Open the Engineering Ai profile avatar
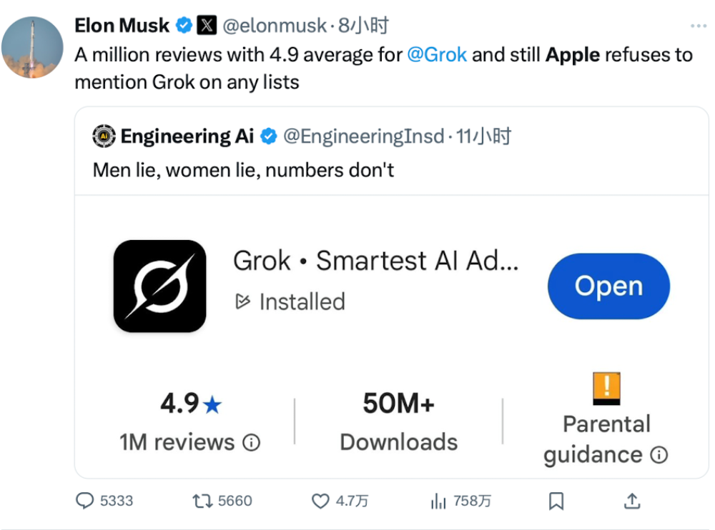The height and width of the screenshot is (530, 715). click(104, 136)
